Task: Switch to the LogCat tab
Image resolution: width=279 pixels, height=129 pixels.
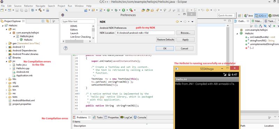Action: point(126,117)
